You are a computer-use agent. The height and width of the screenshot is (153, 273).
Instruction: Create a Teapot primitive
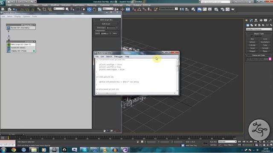(252, 51)
